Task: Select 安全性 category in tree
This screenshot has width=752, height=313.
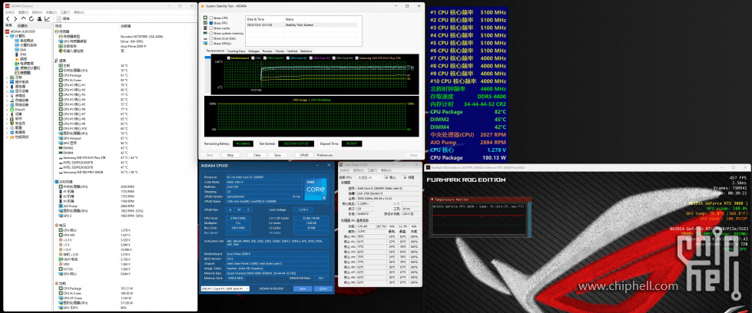Action: coord(17,124)
